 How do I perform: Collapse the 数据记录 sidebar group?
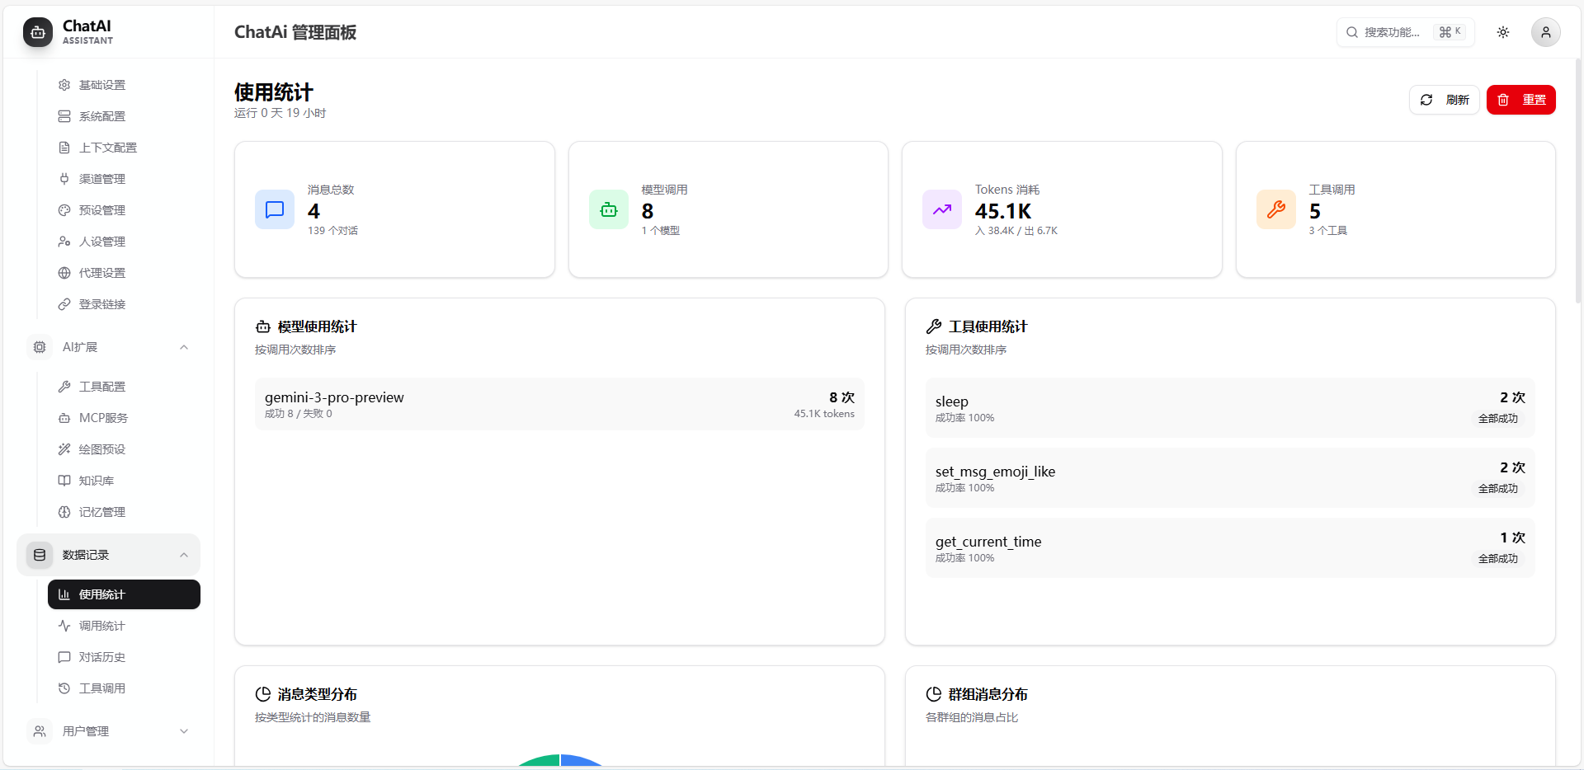click(184, 555)
